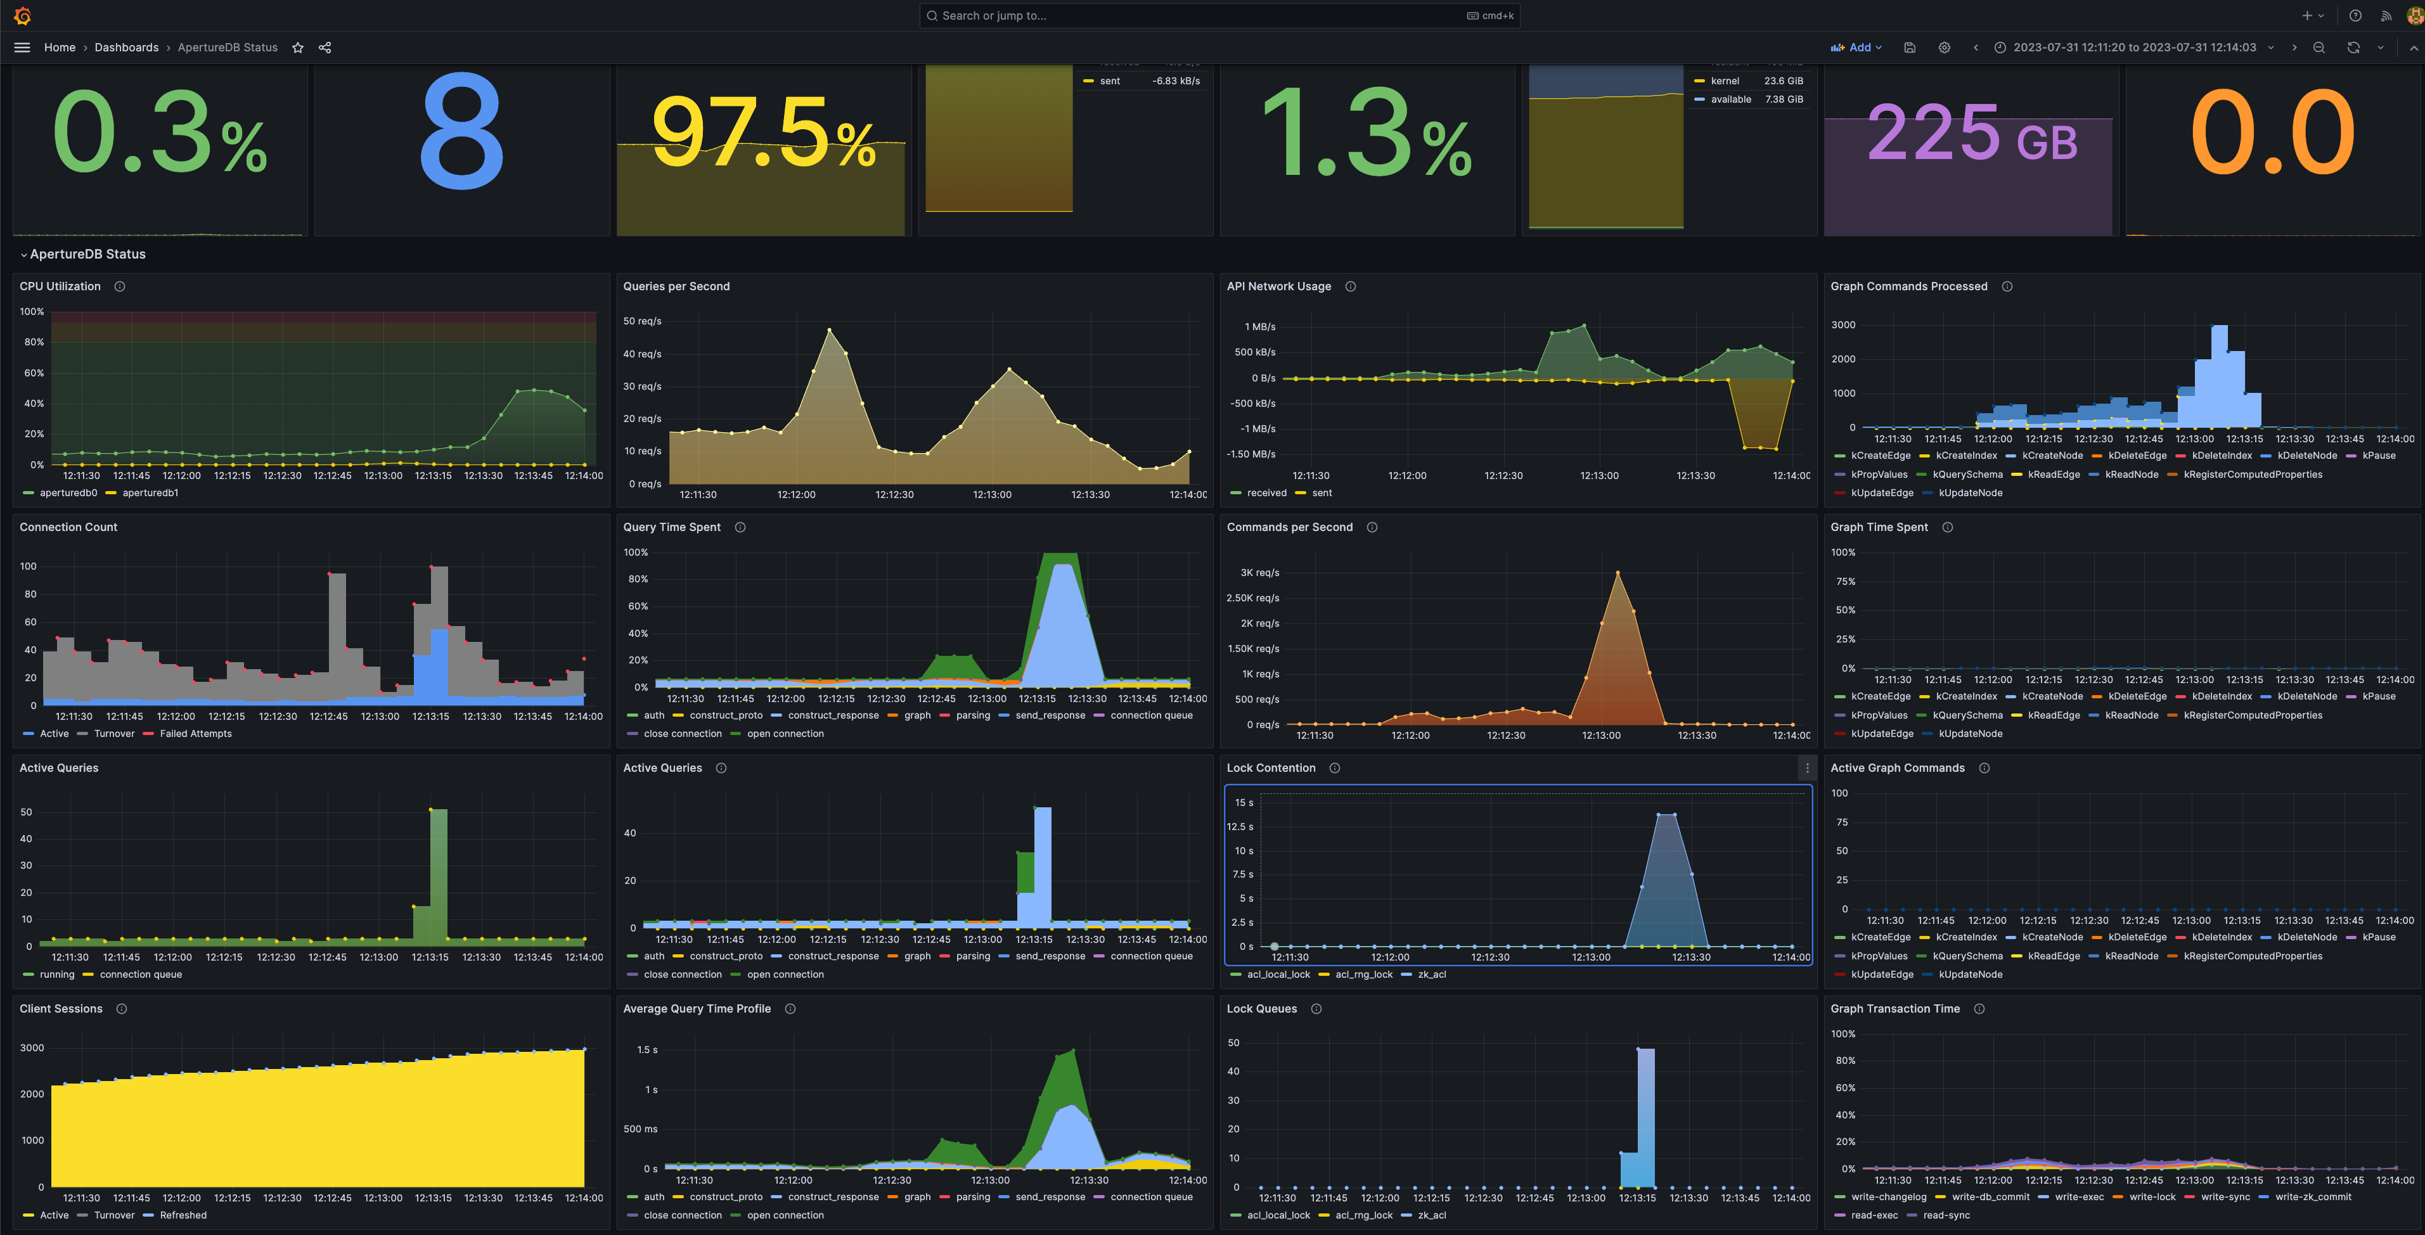The height and width of the screenshot is (1235, 2425).
Task: Toggle parsing in Query Time Spent legend
Action: click(972, 715)
